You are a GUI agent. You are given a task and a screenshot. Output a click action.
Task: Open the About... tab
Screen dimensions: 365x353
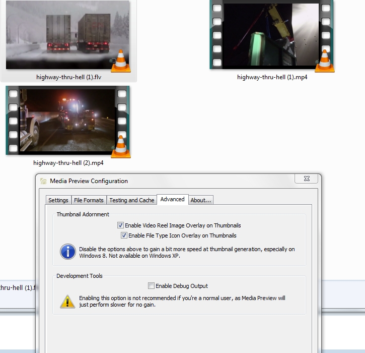pos(201,200)
